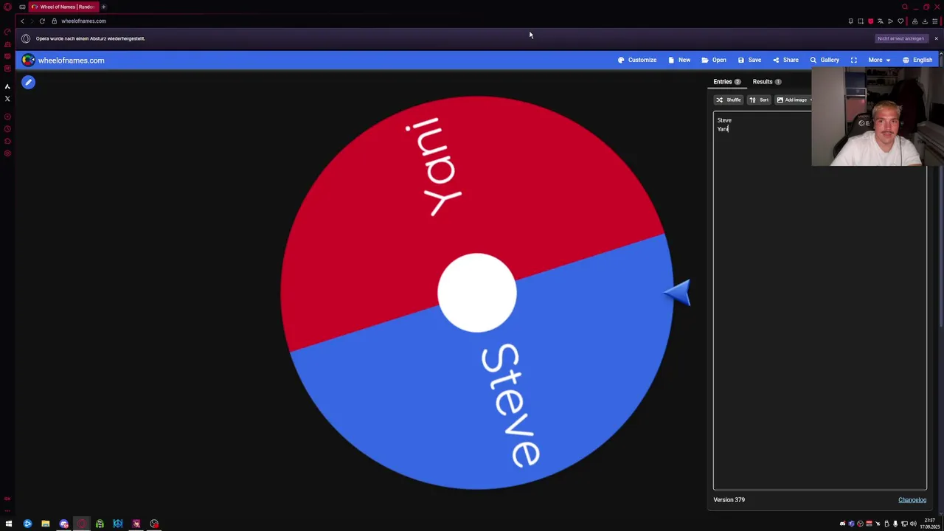944x531 pixels.
Task: Select the Wheel of Names browser tab
Action: point(63,7)
